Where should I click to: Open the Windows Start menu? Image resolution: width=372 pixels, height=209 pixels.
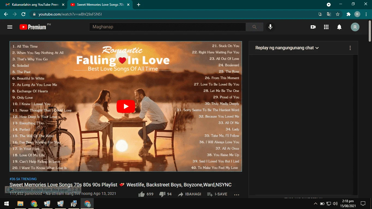coord(7,204)
